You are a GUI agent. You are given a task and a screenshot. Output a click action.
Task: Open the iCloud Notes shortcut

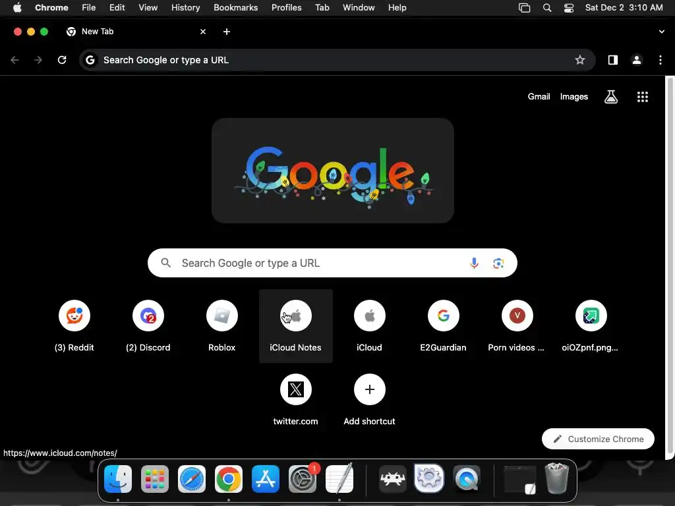[x=296, y=325]
